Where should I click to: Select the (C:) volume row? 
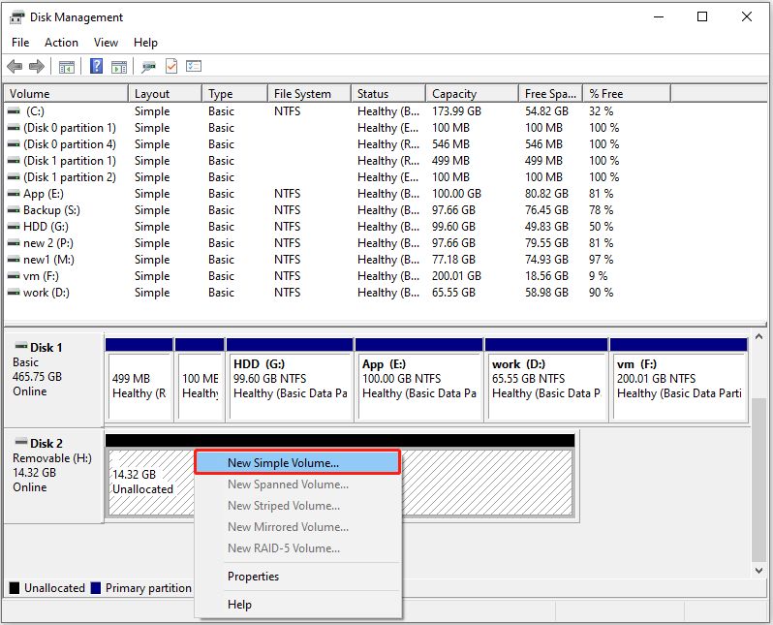coord(339,111)
